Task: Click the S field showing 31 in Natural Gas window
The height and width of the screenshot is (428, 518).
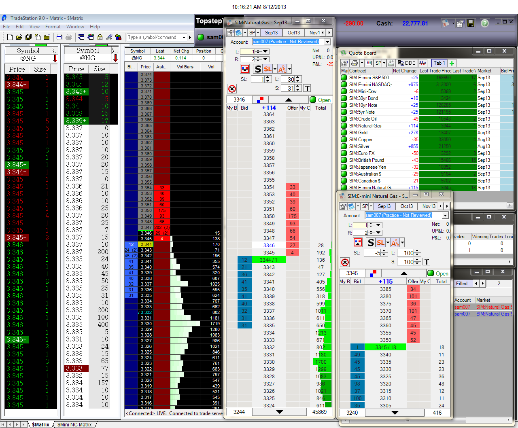Action: [x=288, y=88]
